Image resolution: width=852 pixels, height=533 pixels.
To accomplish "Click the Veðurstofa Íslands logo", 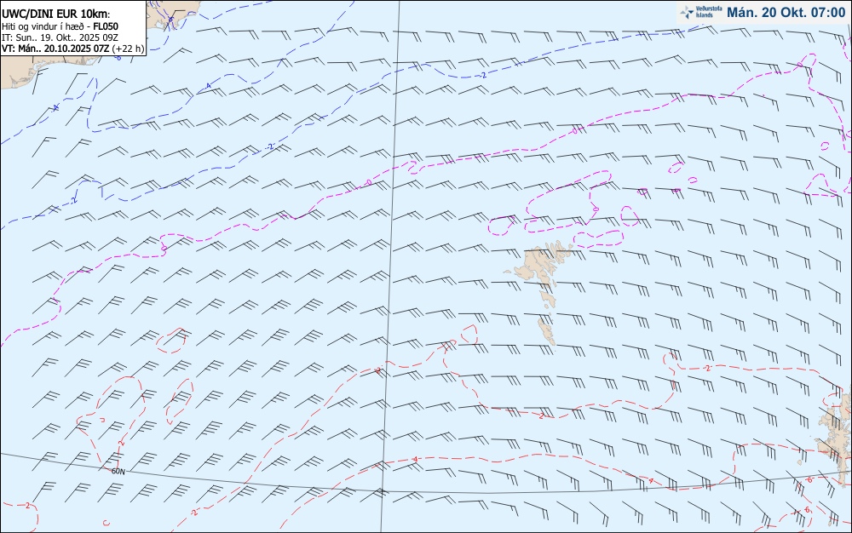I will (x=701, y=12).
